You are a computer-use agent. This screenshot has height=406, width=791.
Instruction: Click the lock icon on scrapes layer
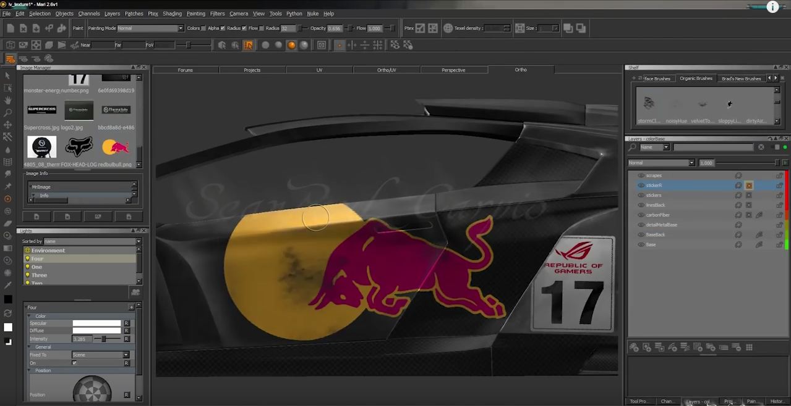779,175
